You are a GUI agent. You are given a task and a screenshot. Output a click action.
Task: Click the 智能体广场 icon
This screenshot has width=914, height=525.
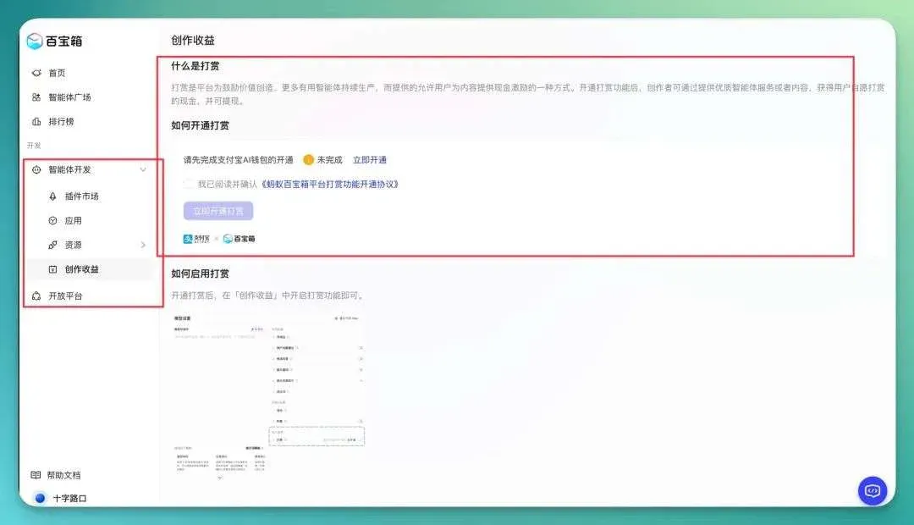36,97
